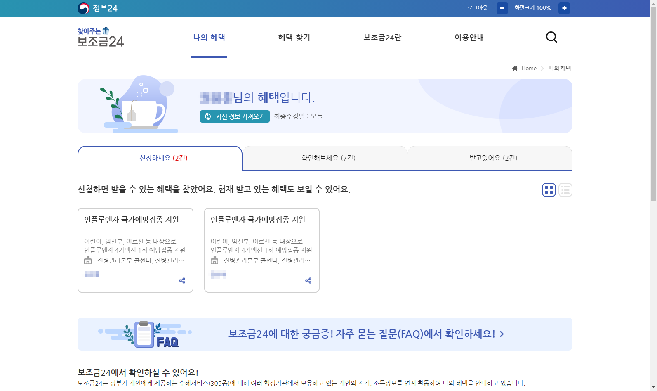Click 보조금24에서 확인하실 수 있어요! heading
Viewport: 657px width, 391px height.
138,372
